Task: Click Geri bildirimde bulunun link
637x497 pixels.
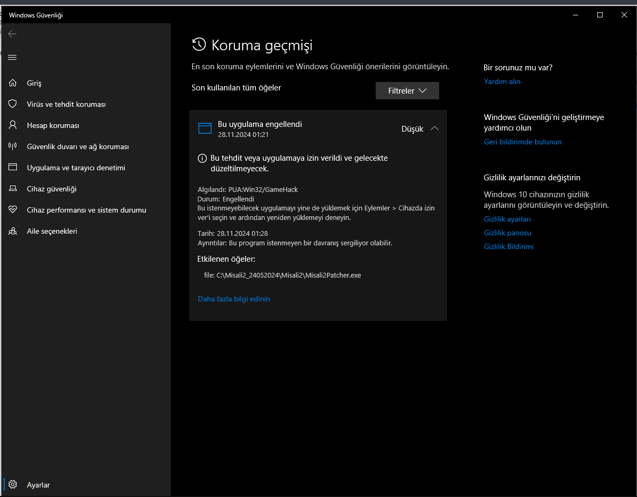Action: click(523, 142)
